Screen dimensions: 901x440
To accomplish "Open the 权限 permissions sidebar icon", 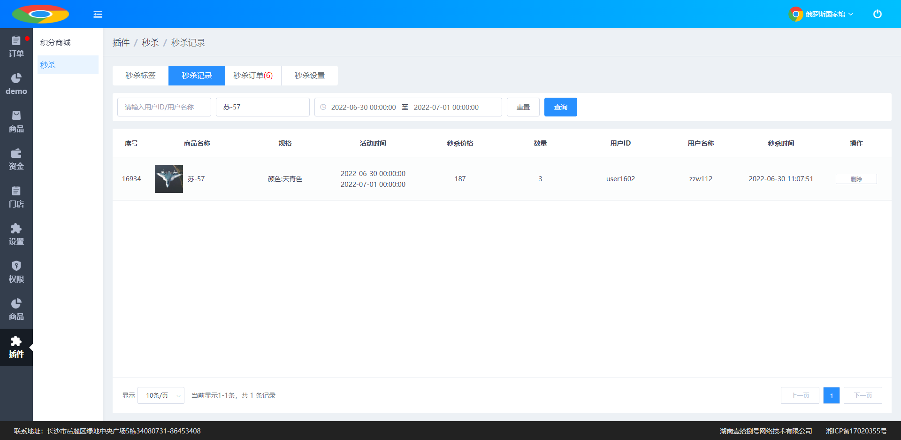I will pos(16,272).
